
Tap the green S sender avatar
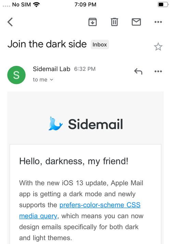click(x=16, y=75)
